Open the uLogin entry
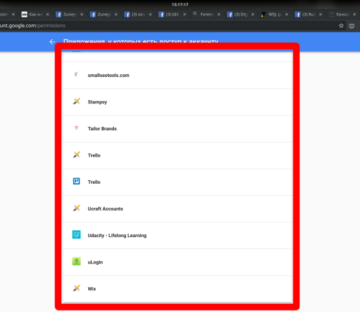The height and width of the screenshot is (312, 360). (177, 262)
